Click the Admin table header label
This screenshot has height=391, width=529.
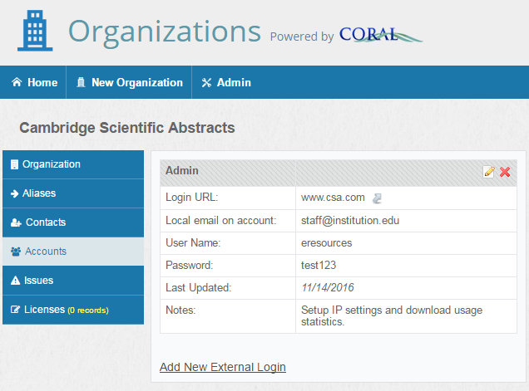pos(182,170)
